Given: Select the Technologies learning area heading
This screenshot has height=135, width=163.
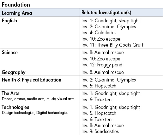Looking at the screenshot, I should pos(15,107).
